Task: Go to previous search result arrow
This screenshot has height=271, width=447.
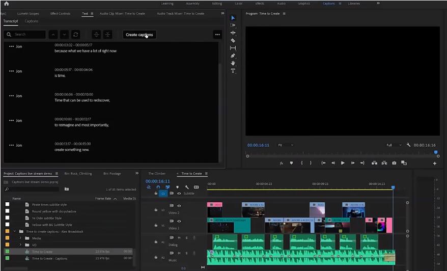Action: click(53, 35)
